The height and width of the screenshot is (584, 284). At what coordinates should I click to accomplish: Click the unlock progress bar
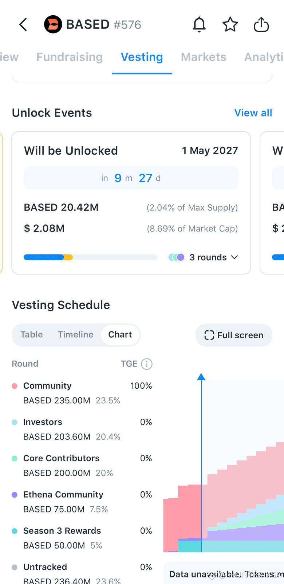[x=90, y=257]
